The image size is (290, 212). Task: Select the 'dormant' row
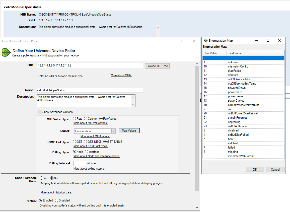(243, 75)
